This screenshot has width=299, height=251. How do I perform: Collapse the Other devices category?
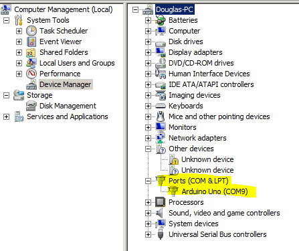click(148, 149)
